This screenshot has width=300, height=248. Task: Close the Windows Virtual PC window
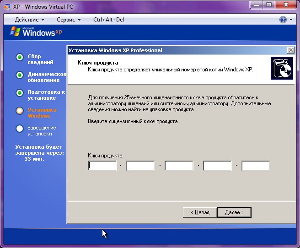click(x=286, y=5)
